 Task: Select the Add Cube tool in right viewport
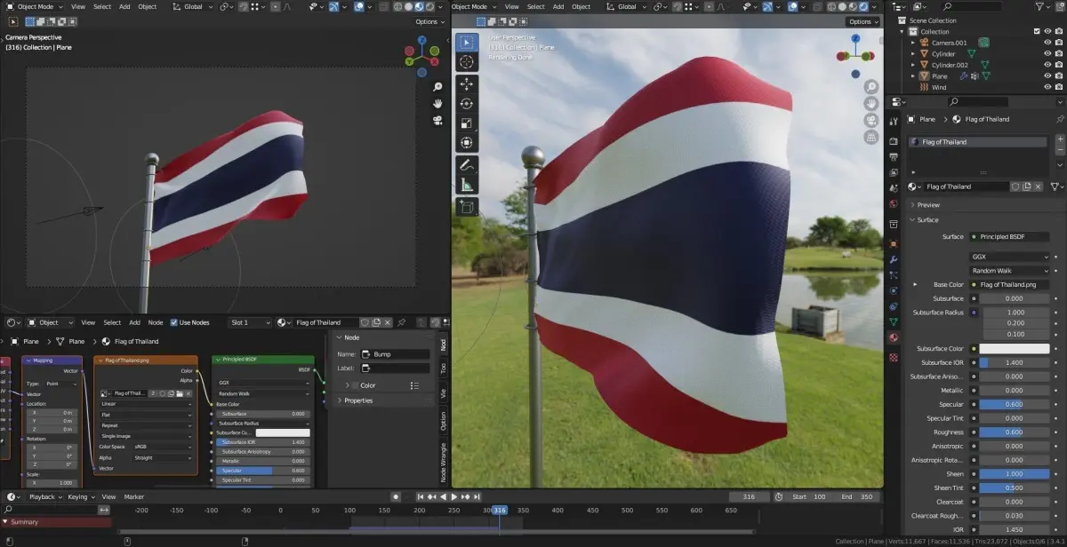(467, 207)
